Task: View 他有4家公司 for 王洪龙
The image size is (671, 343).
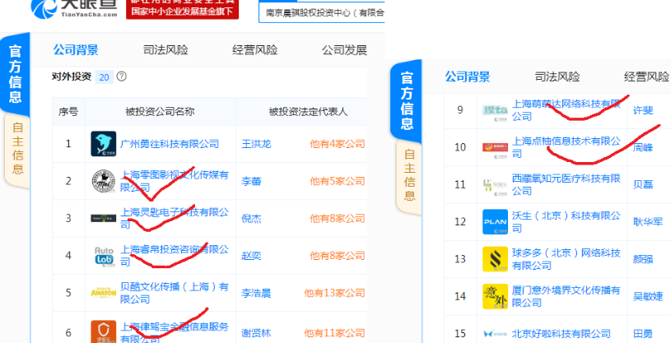Action: [x=338, y=144]
